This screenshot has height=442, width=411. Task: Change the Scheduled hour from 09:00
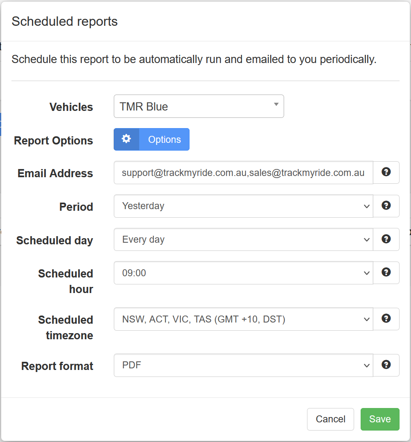(244, 273)
